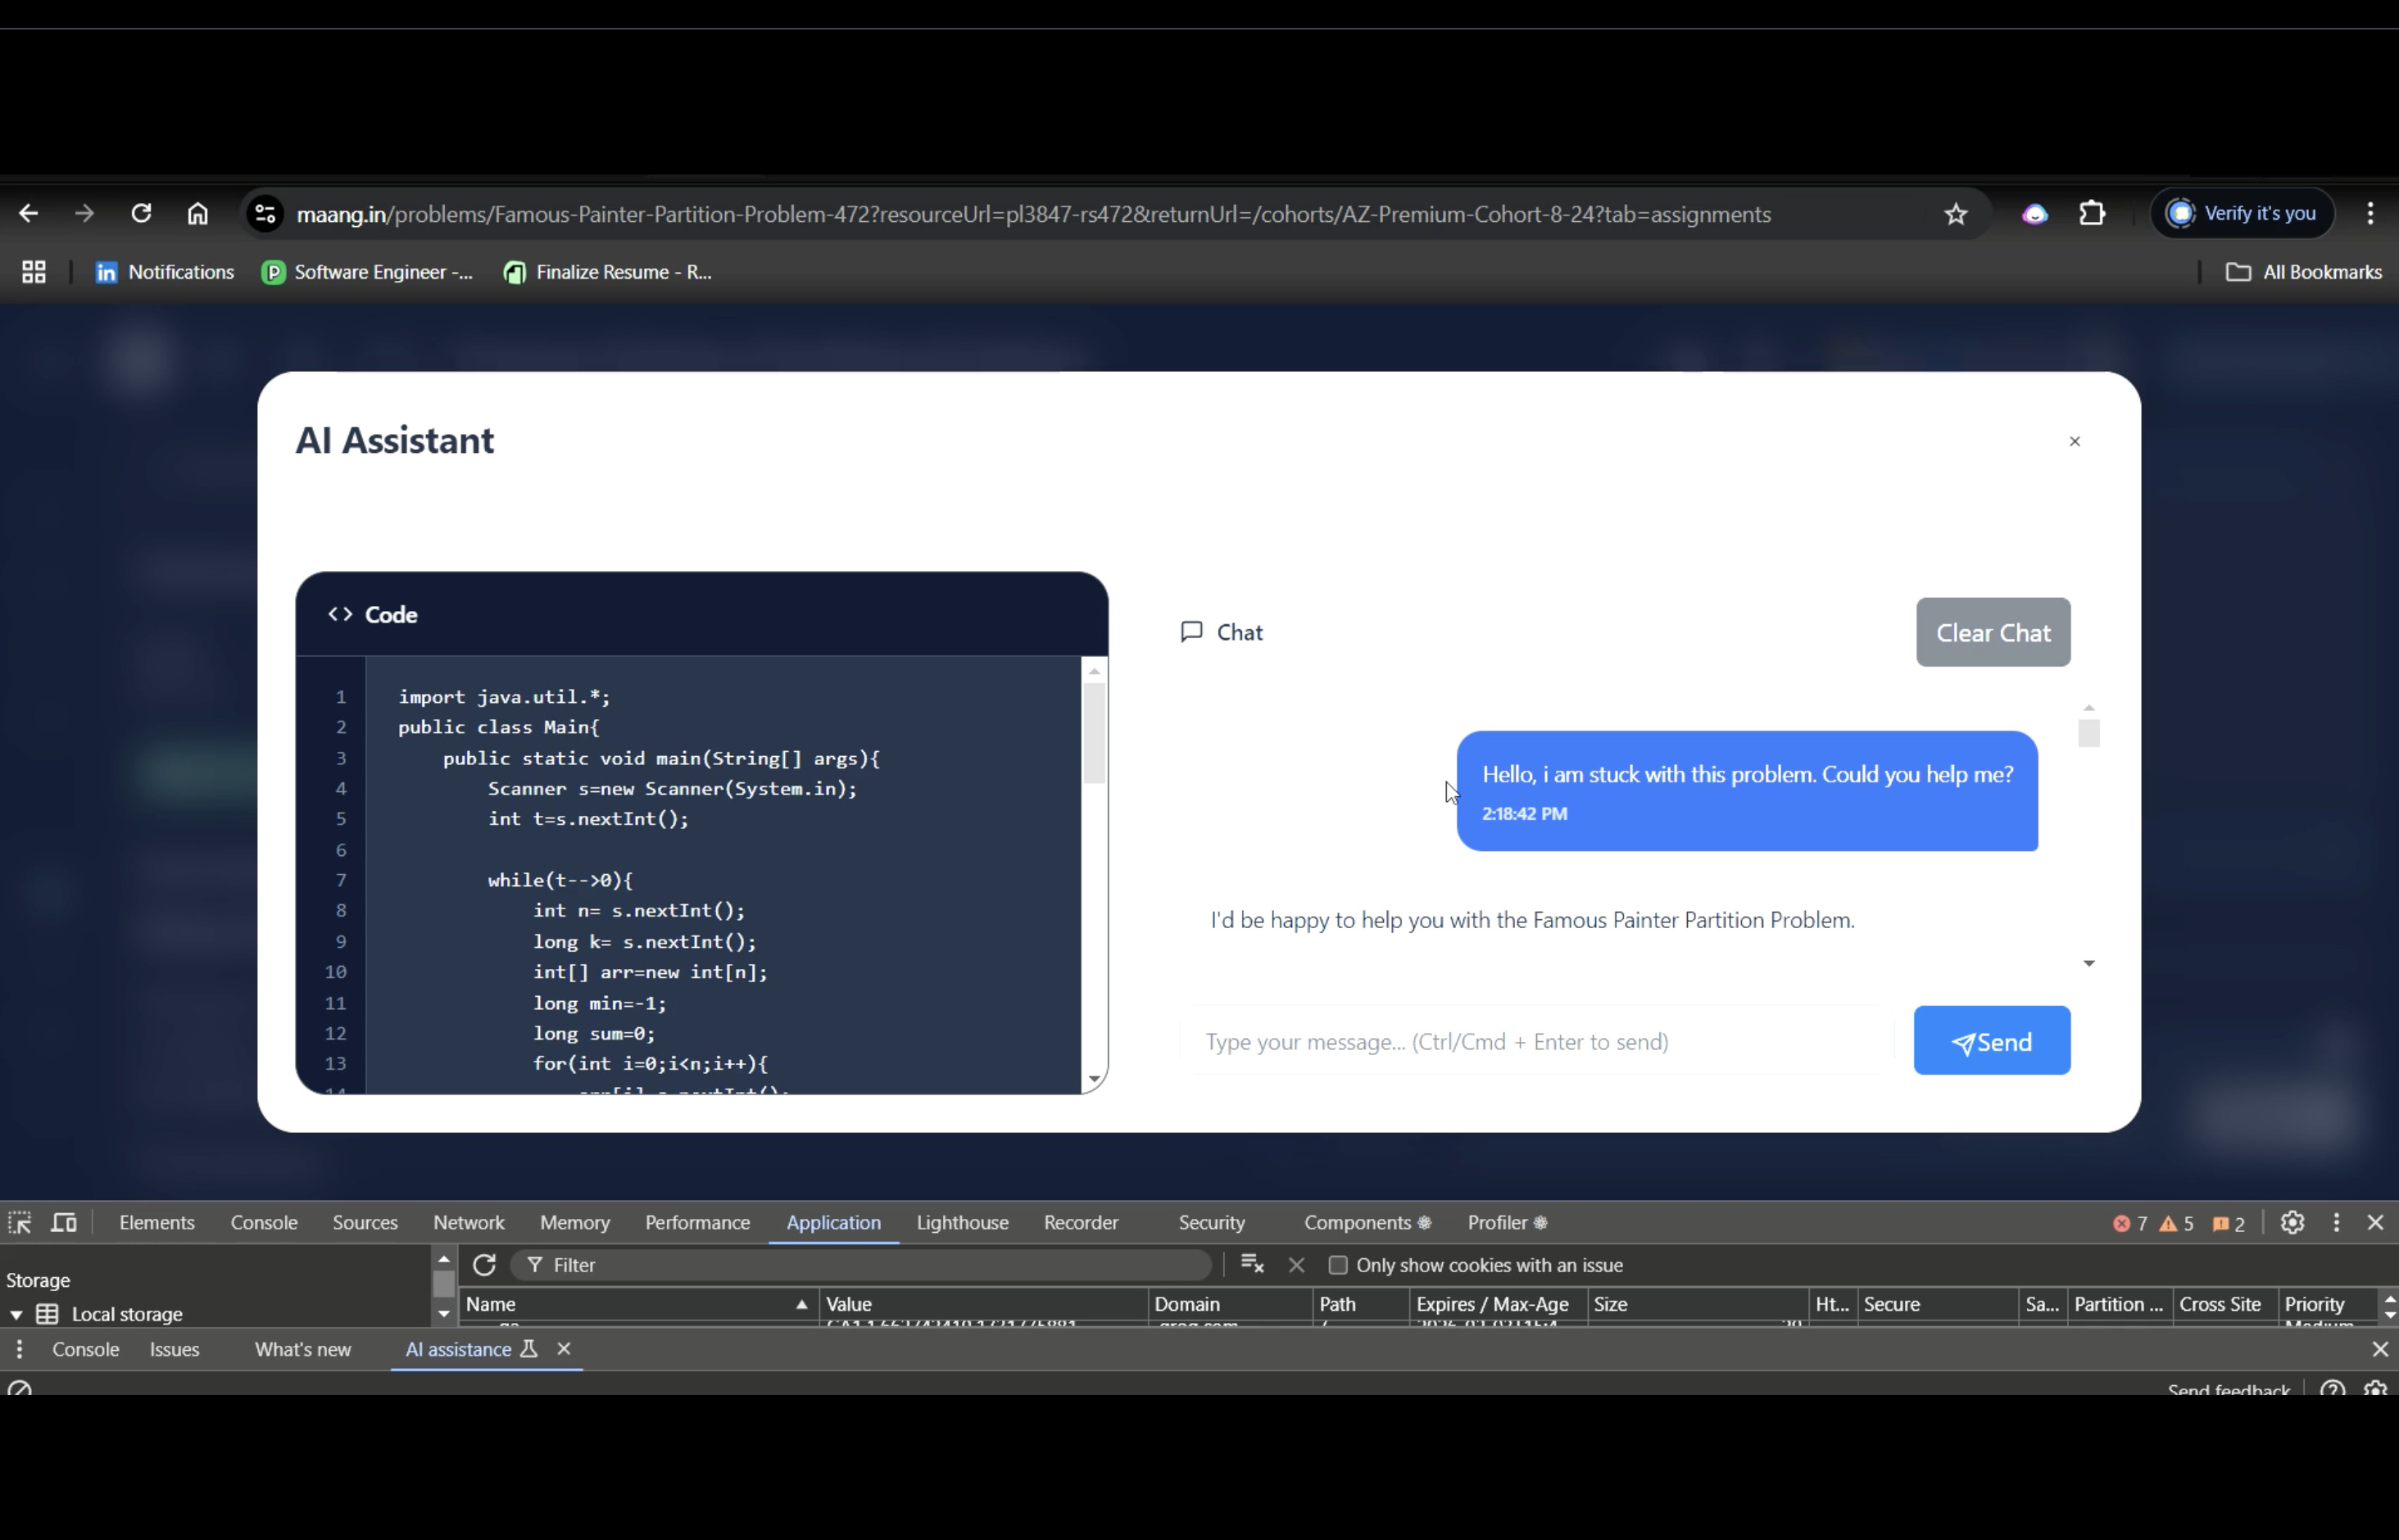
Task: Click the Send message button
Action: point(1991,1041)
